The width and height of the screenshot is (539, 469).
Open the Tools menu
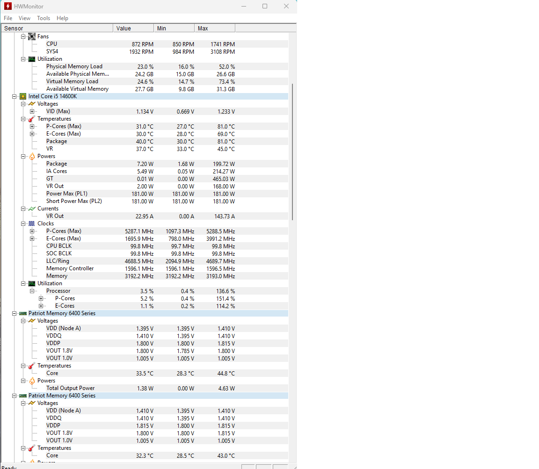click(44, 18)
